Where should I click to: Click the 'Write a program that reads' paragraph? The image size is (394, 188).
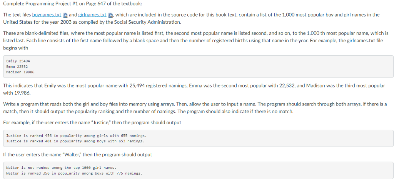pos(195,107)
